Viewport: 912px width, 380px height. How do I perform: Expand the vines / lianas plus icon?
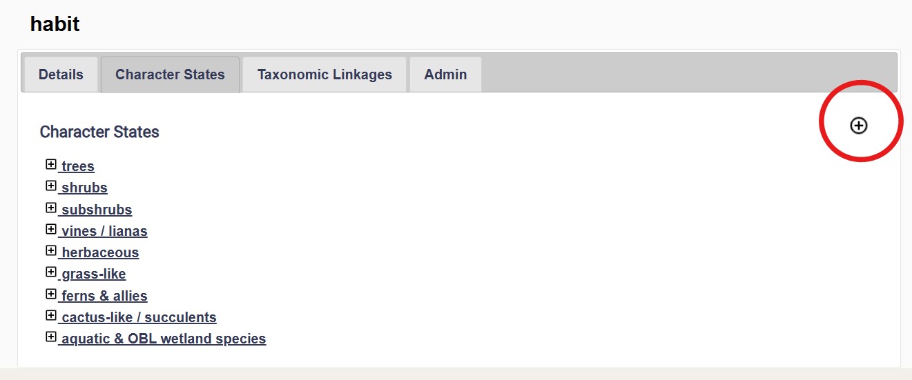[x=50, y=229]
